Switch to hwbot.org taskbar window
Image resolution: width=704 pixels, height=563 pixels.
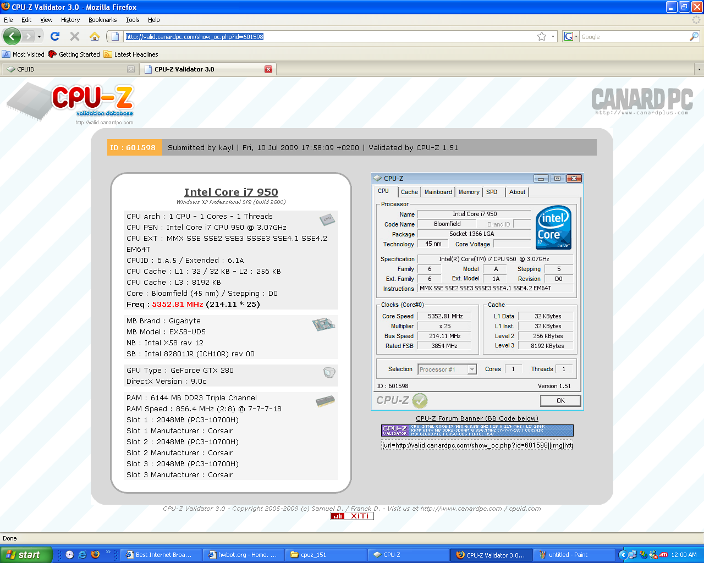[x=244, y=555]
